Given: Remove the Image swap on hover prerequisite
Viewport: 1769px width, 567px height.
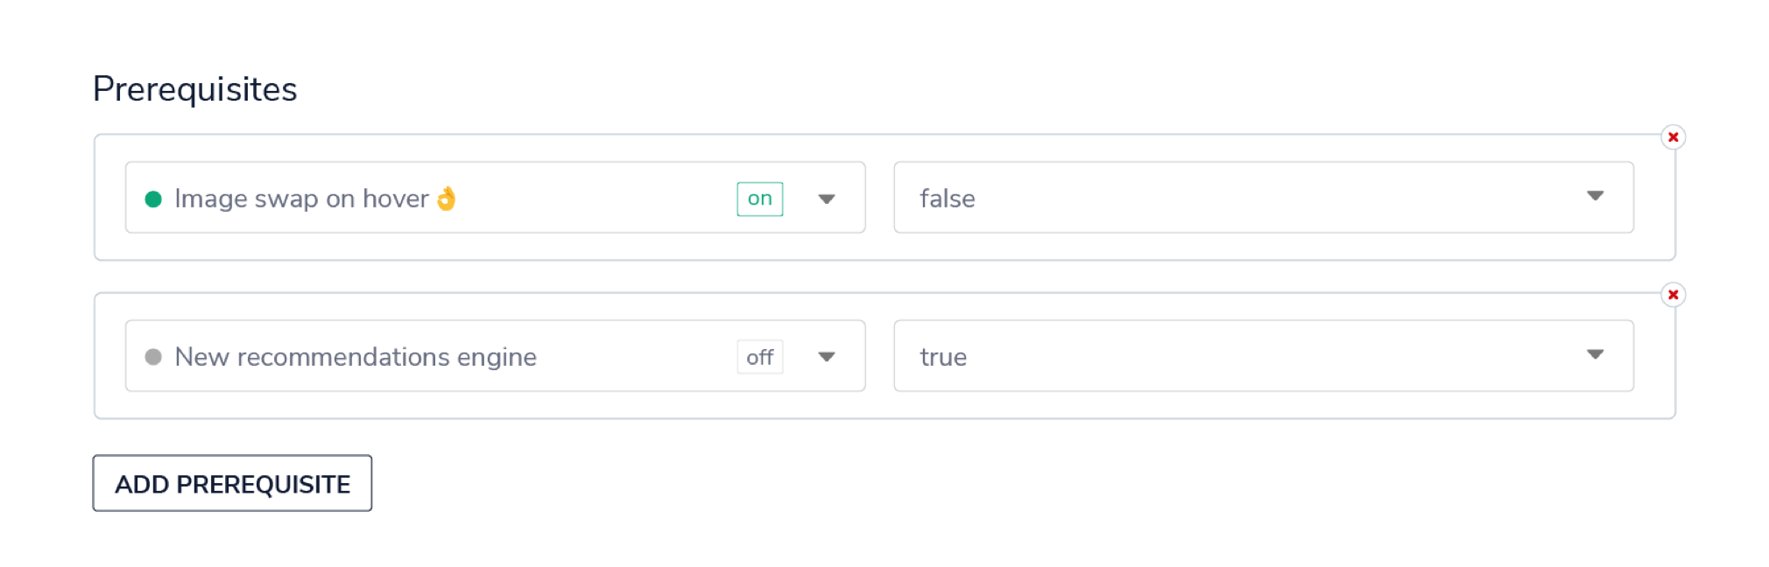Looking at the screenshot, I should tap(1673, 137).
